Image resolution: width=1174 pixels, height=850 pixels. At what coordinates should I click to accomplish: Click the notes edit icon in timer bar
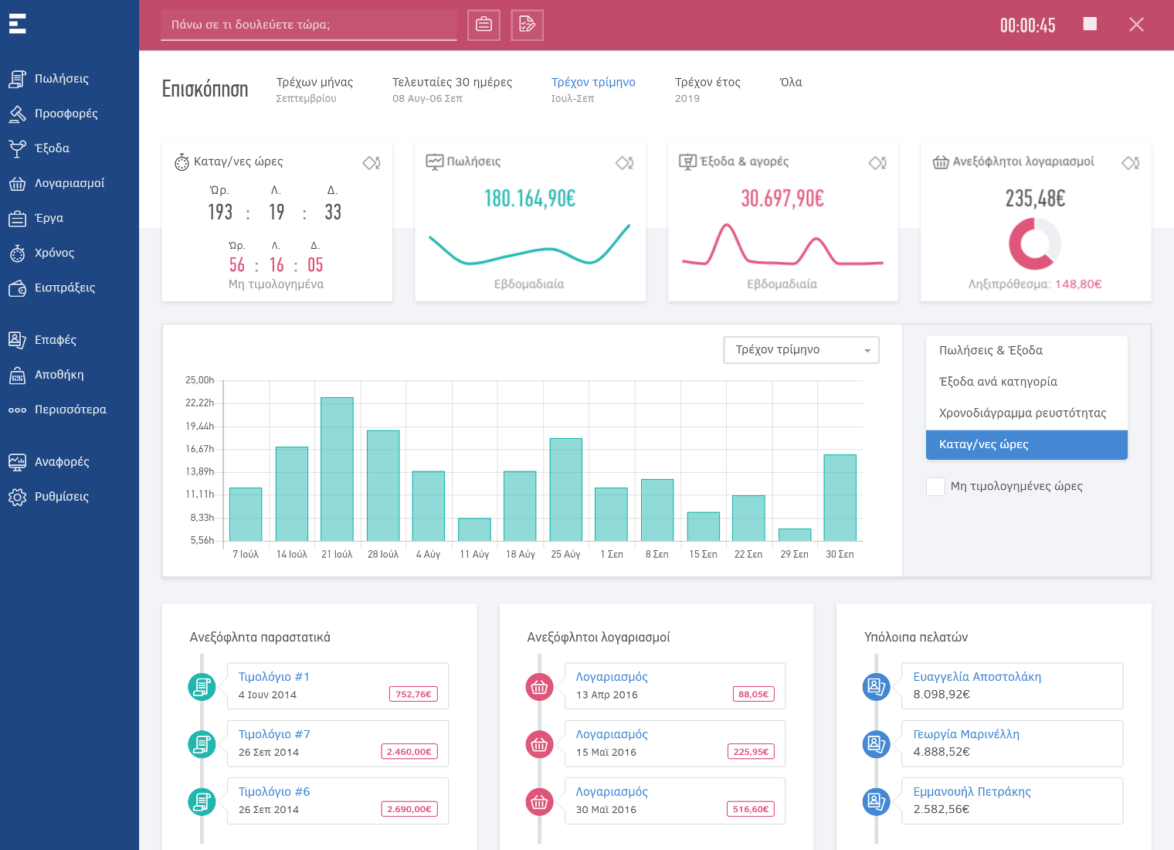pyautogui.click(x=528, y=25)
